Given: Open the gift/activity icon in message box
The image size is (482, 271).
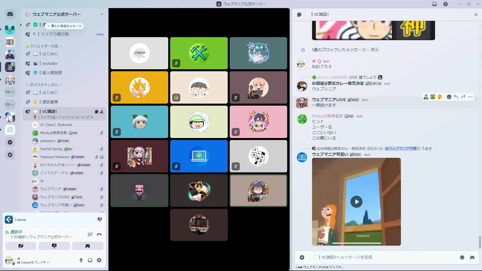Looking at the screenshot, I should 472,257.
